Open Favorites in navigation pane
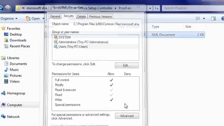This screenshot has height=126, width=224. 14,29
